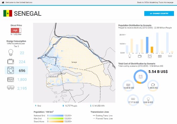Select the microwave oven energy tier icon

[11, 79]
